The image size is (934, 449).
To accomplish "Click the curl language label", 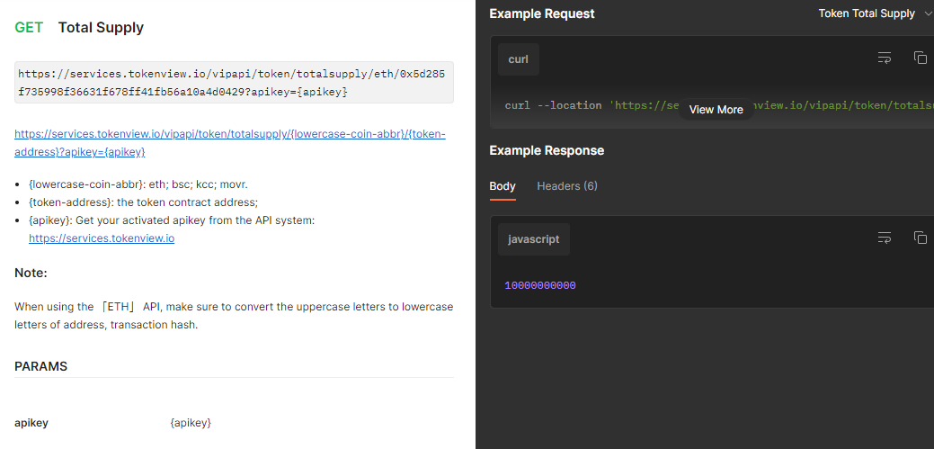I will pos(519,59).
